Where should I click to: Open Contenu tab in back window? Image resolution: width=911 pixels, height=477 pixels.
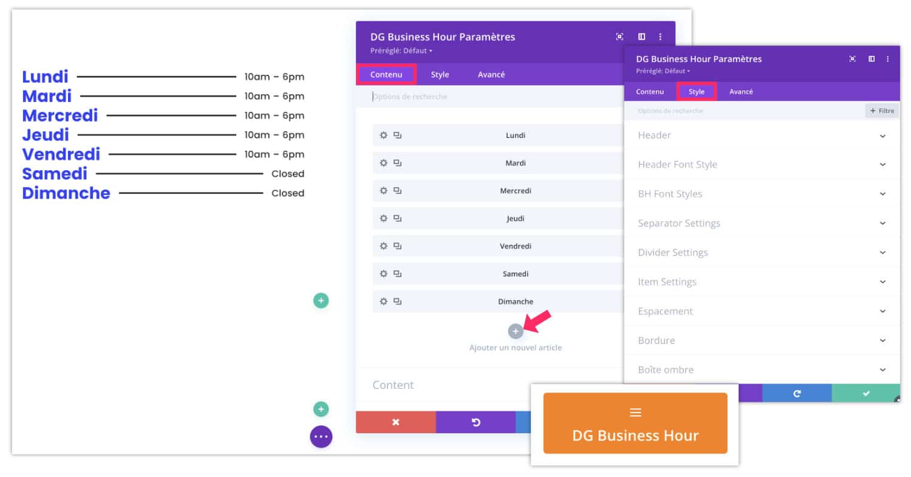click(x=386, y=74)
